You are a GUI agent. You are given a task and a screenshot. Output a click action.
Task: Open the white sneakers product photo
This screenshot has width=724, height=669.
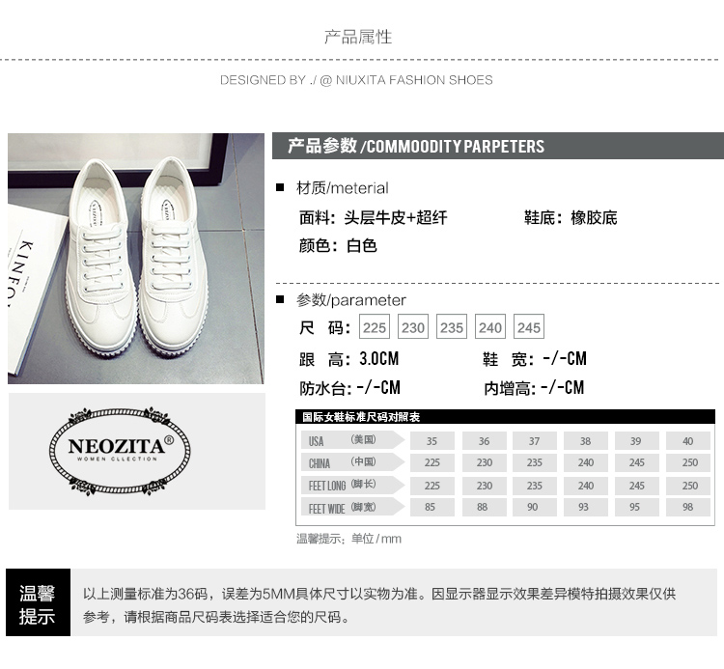coord(136,259)
